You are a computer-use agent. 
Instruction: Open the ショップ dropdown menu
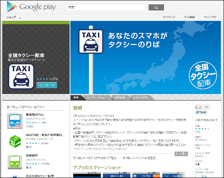click(13, 17)
